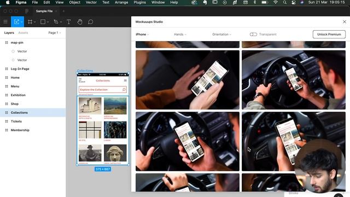350x197 pixels.
Task: Select the Text tool
Action: [x=68, y=22]
